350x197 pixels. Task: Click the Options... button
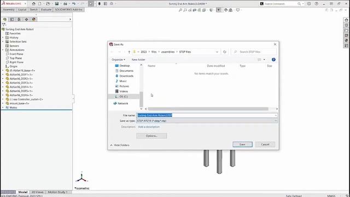click(x=151, y=136)
